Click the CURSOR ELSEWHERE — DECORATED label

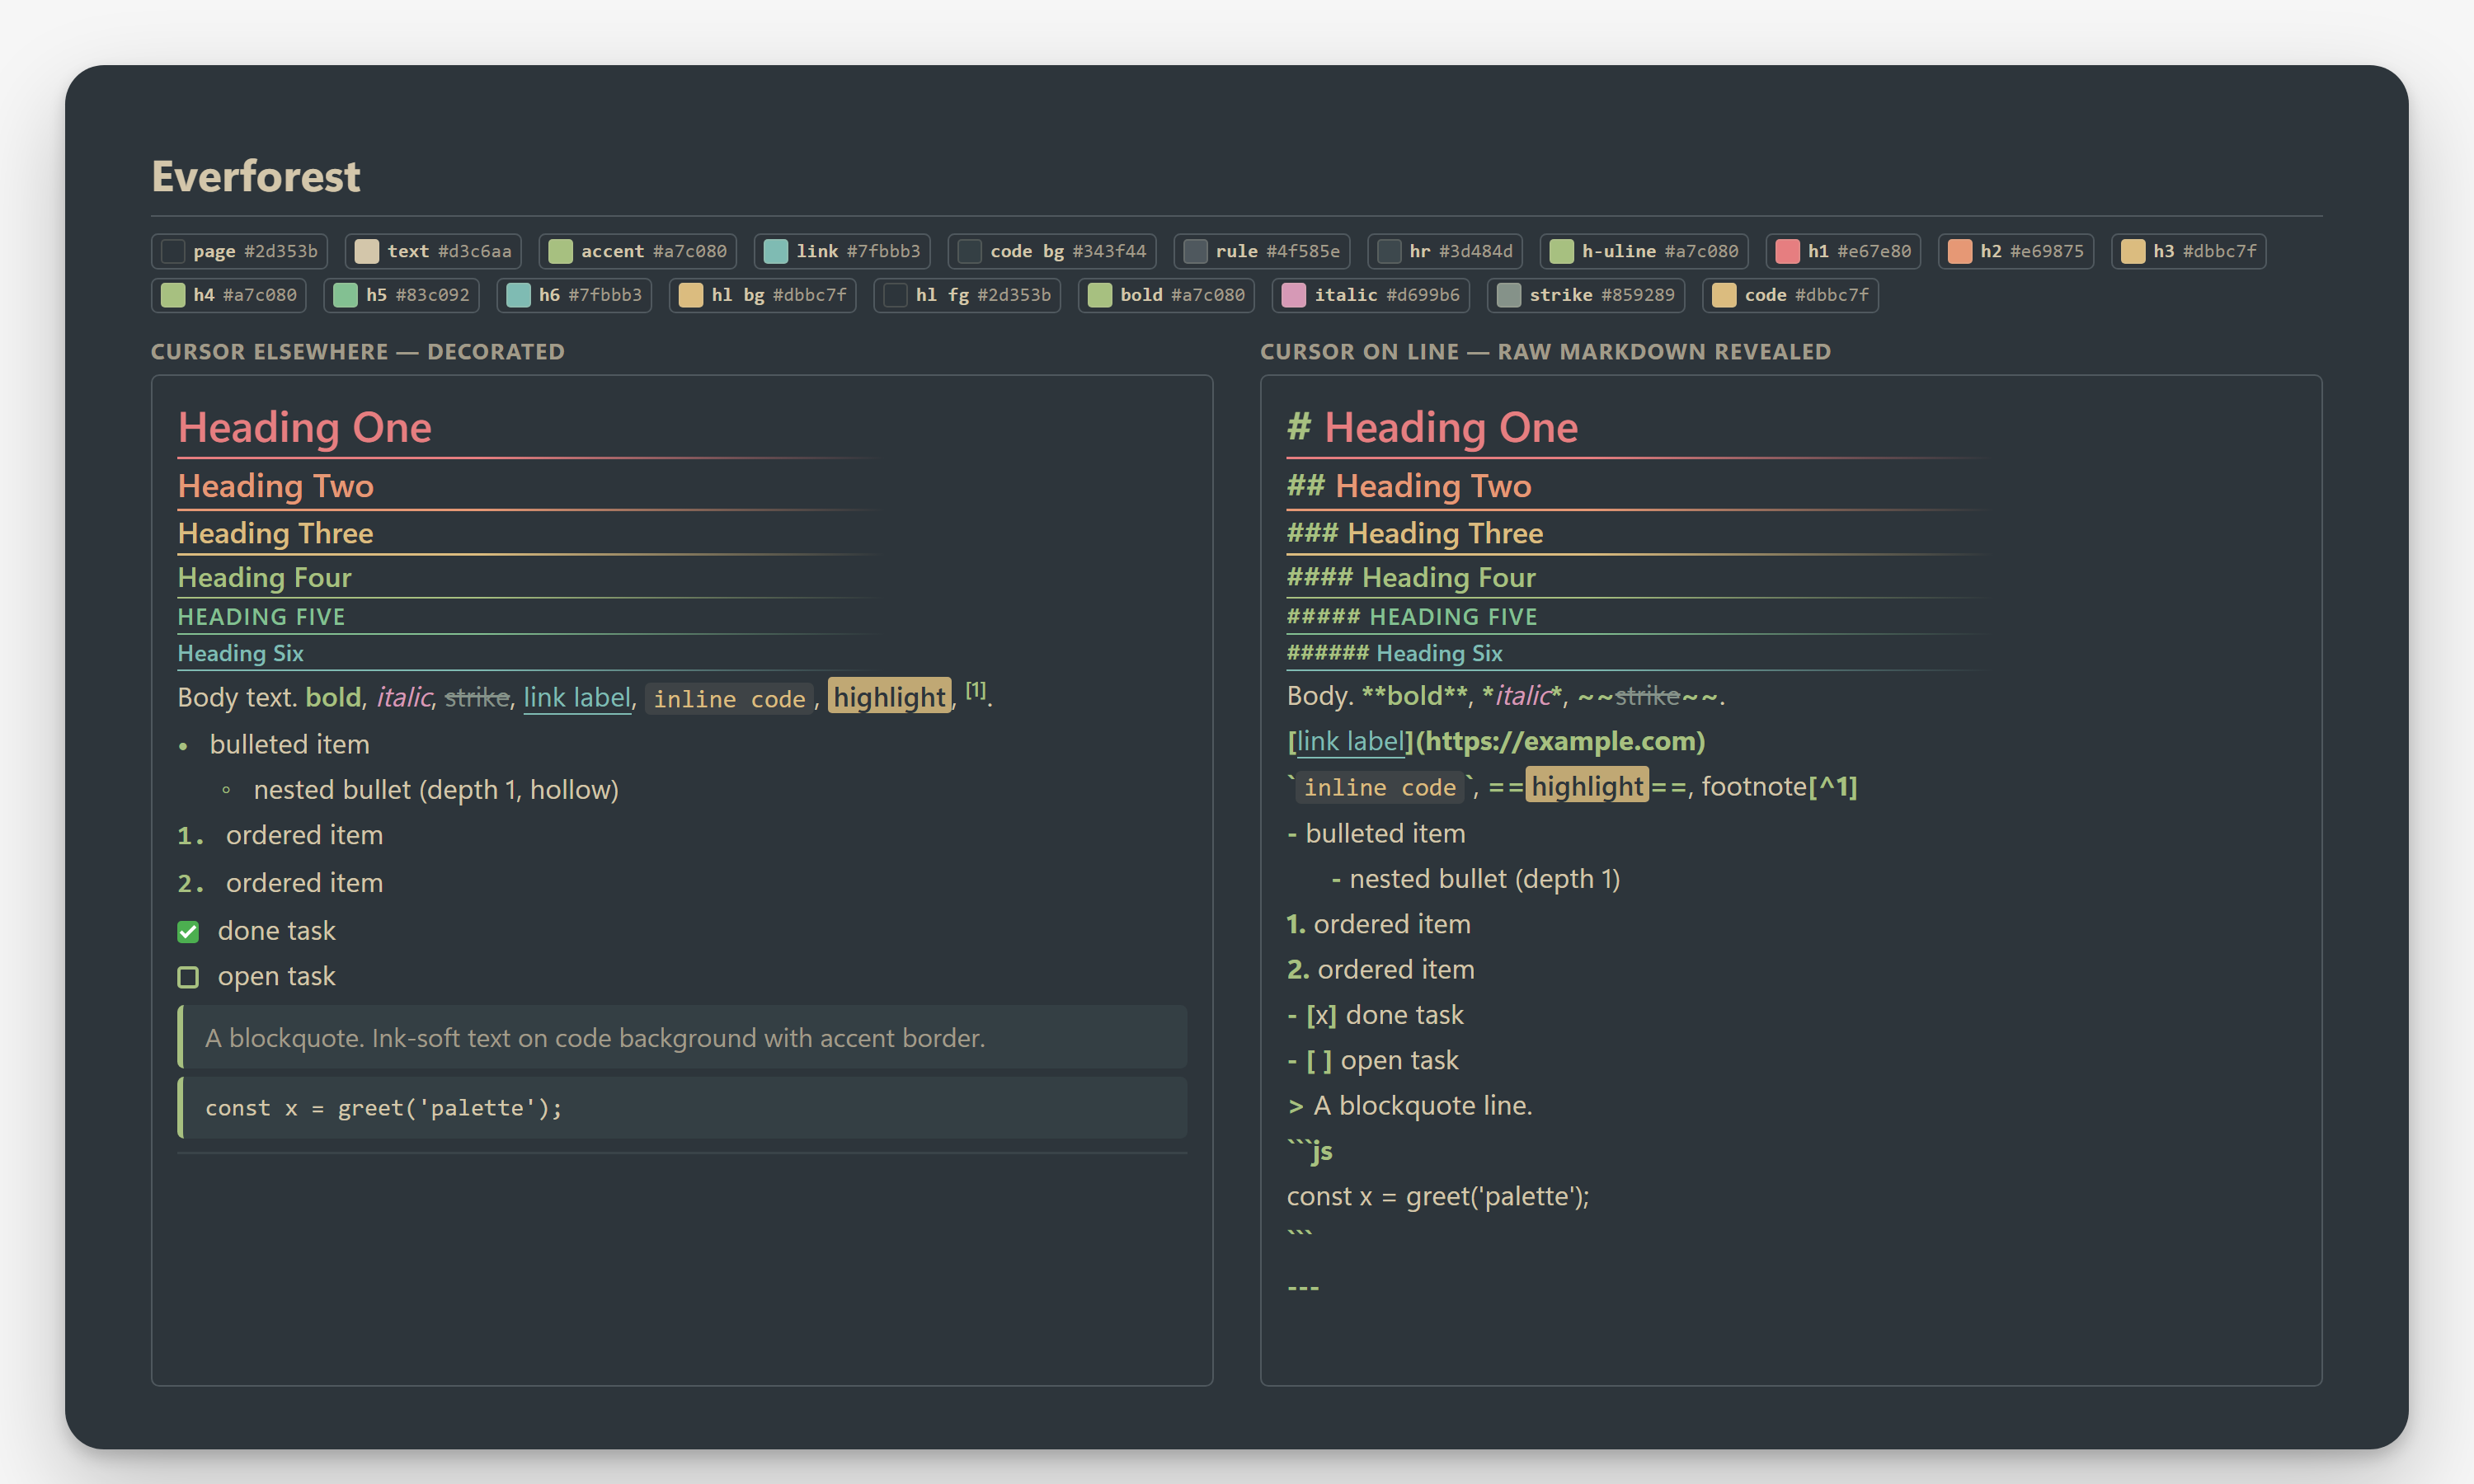coord(358,352)
